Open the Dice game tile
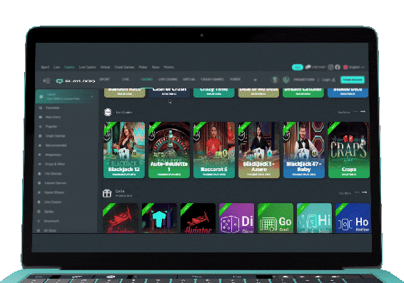Screen dimensions: 404x283 (x=236, y=218)
